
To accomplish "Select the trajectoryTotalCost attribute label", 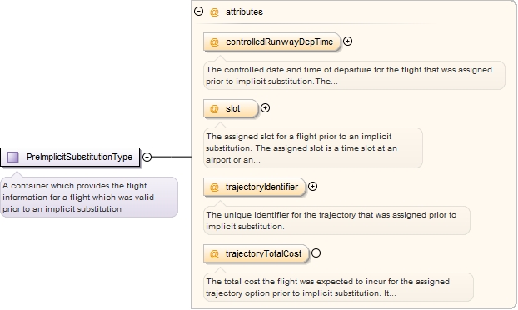I will point(264,253).
